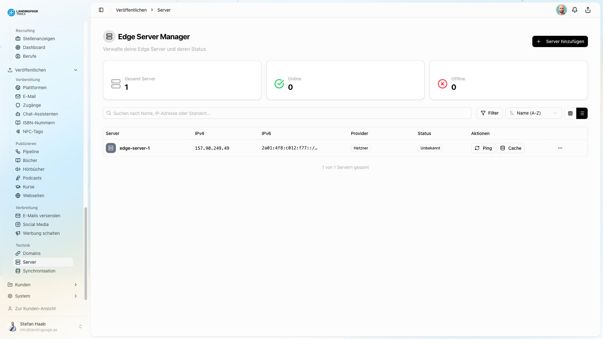The width and height of the screenshot is (603, 339).
Task: Open Veröffentlichen via breadcrumb
Action: [131, 10]
